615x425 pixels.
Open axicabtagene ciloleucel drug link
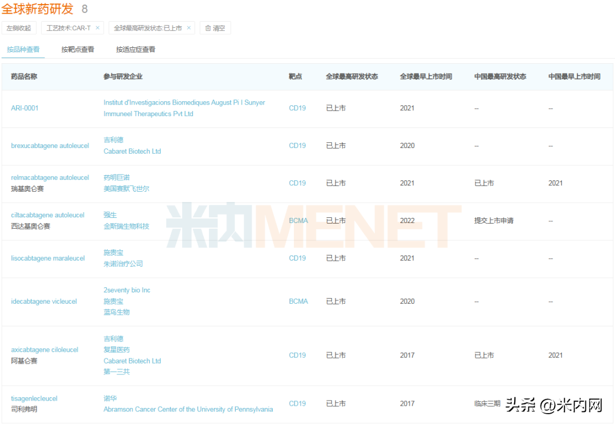tap(44, 350)
